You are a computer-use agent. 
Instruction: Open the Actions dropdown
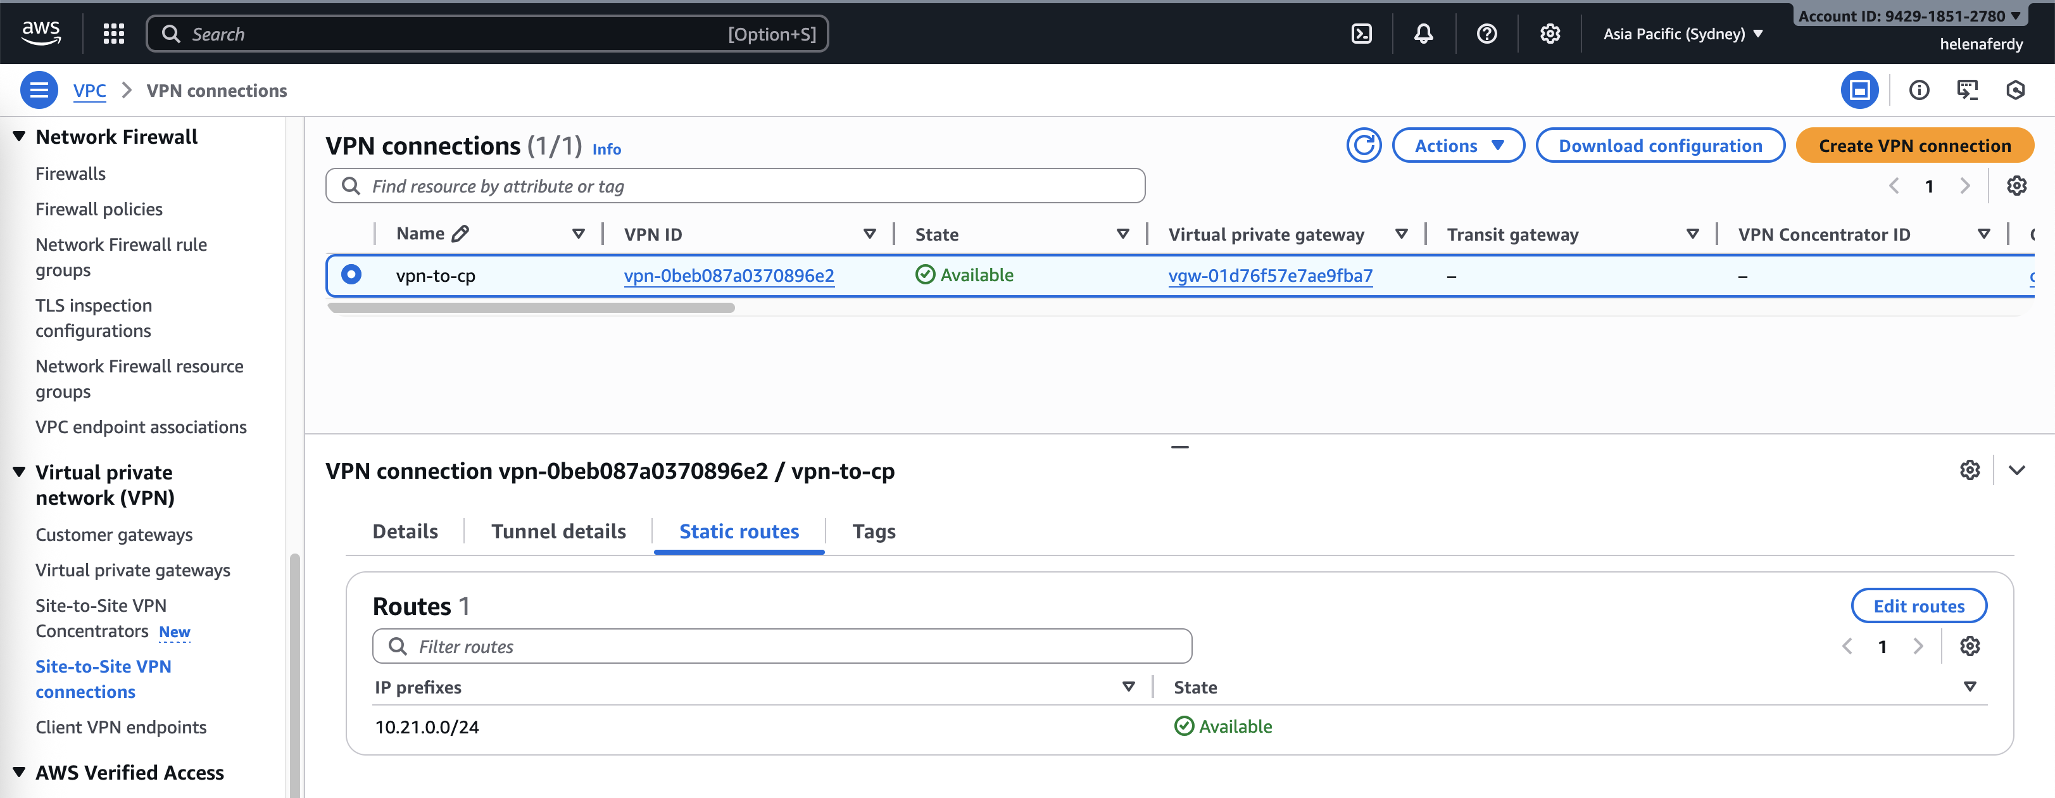click(x=1457, y=145)
